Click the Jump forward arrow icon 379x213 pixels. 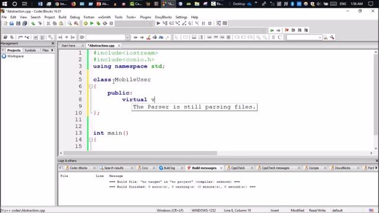(278, 30)
